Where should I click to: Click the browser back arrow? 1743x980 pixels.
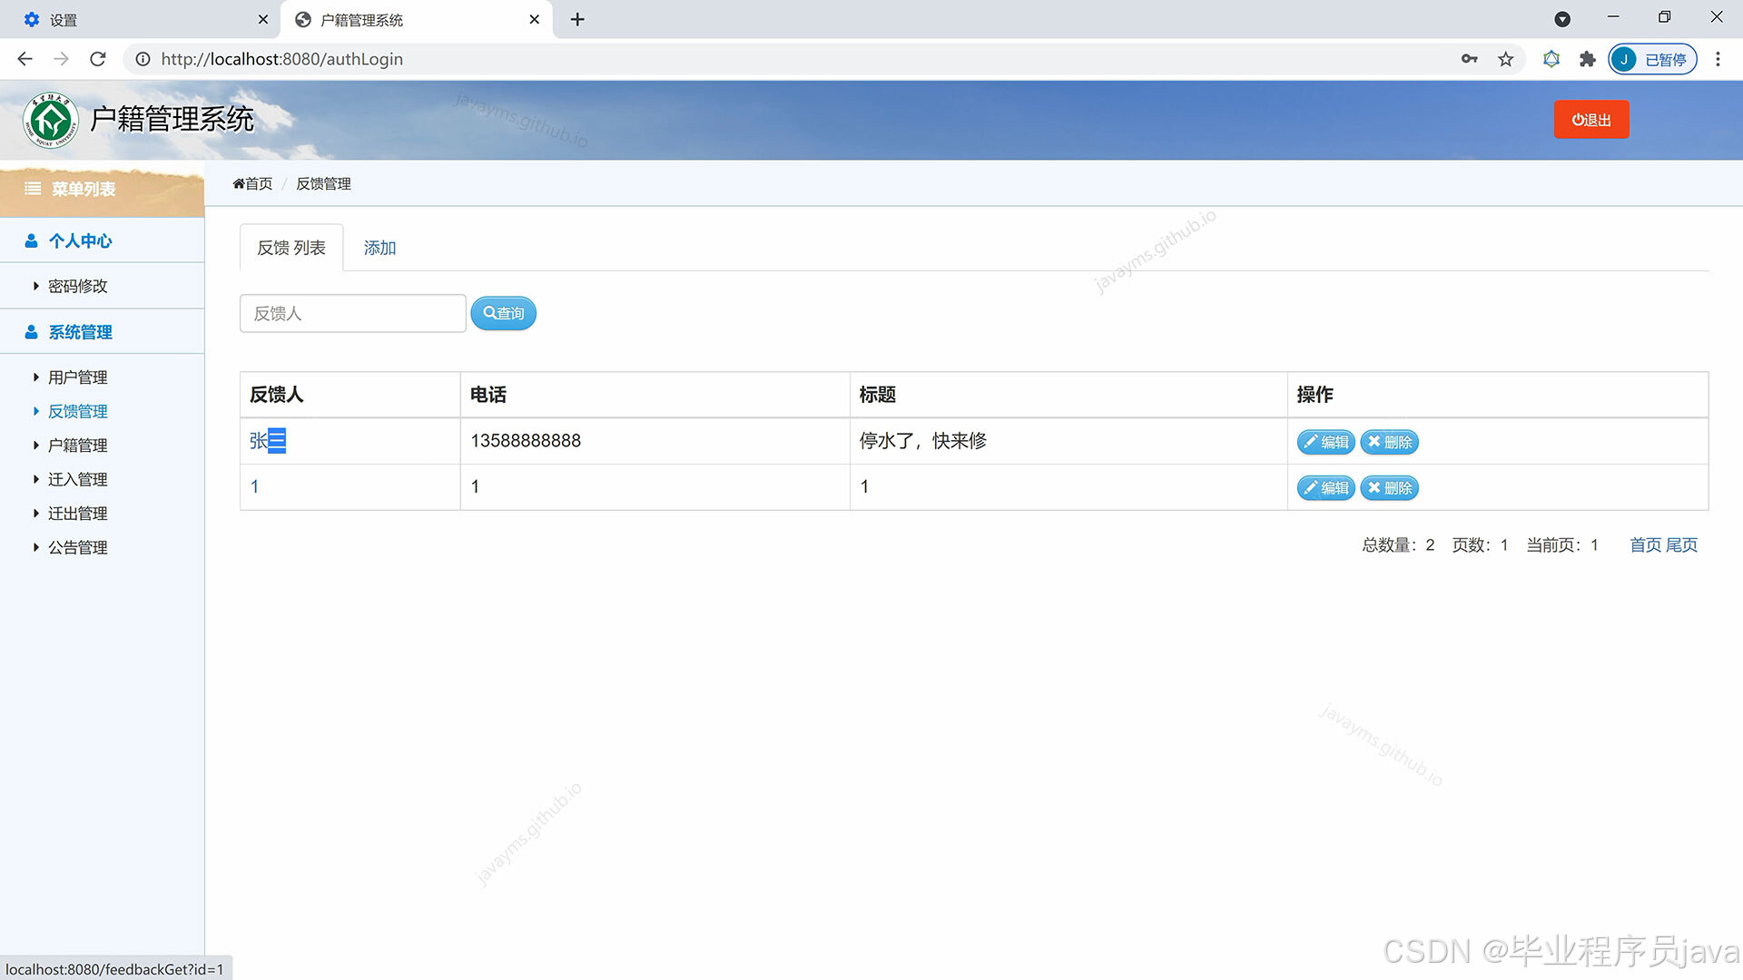(25, 59)
